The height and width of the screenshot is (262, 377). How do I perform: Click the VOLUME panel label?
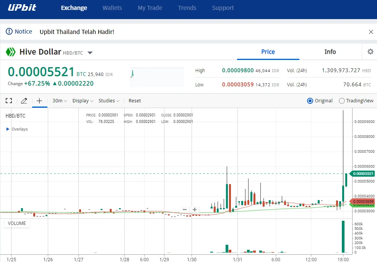[17, 223]
